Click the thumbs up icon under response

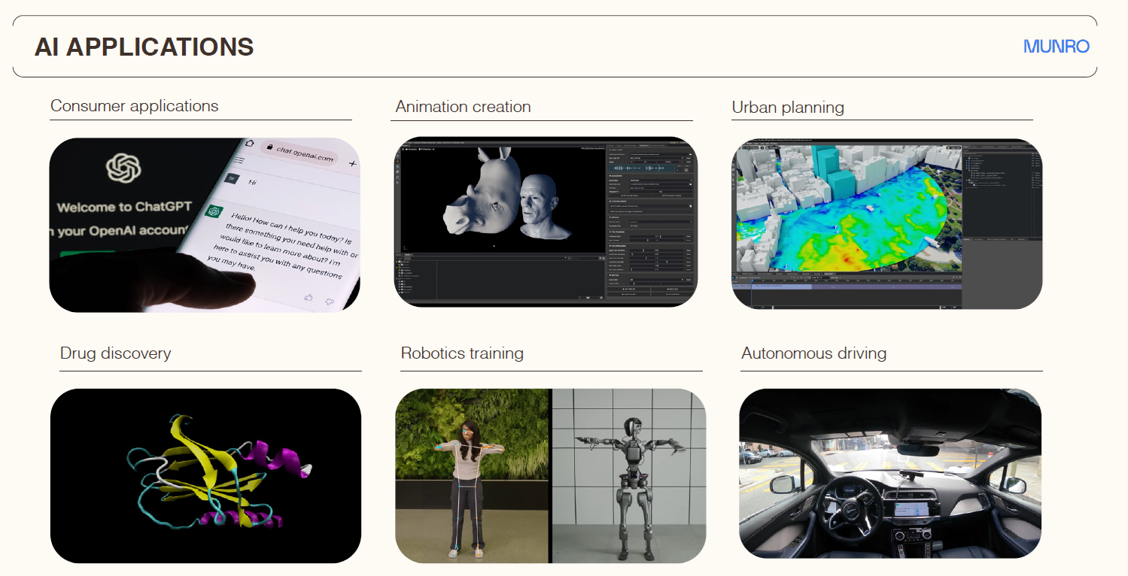click(308, 298)
